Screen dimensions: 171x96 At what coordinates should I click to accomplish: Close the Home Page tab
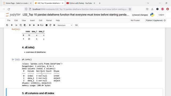(x=31, y=3)
